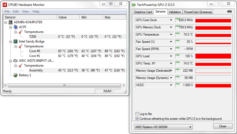Click the Min column header
This screenshot has width=237, height=134.
[x=91, y=17]
